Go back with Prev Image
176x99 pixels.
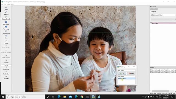[x=6, y=28]
